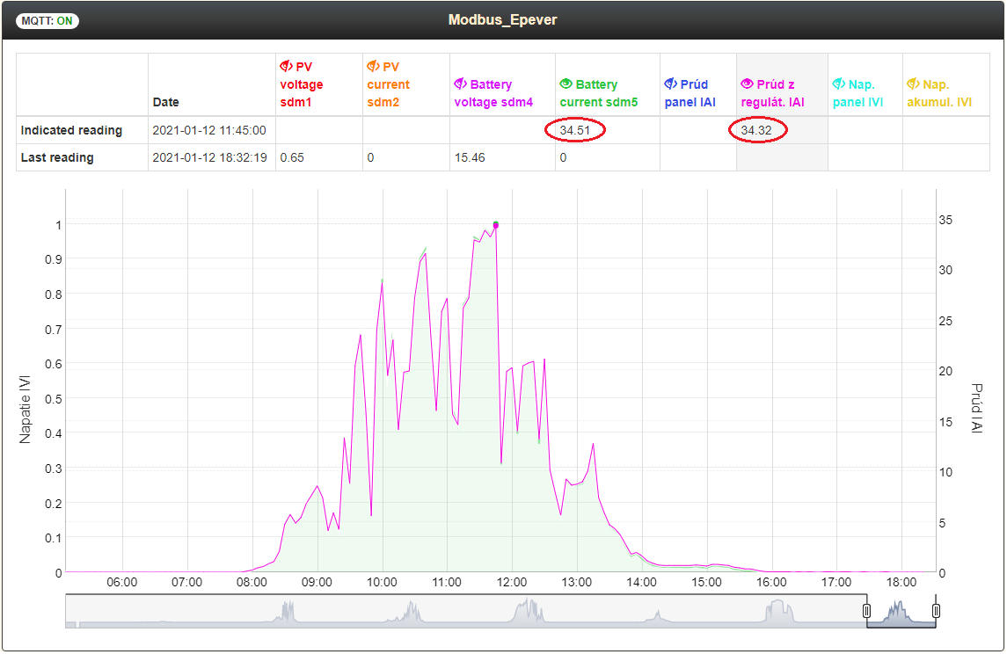Screen dimensions: 1007x654
Task: Toggle visibility of PV current sdm2 series
Action: (373, 66)
